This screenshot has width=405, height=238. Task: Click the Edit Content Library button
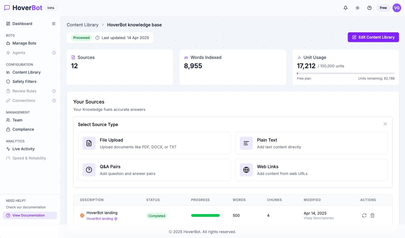tap(373, 37)
